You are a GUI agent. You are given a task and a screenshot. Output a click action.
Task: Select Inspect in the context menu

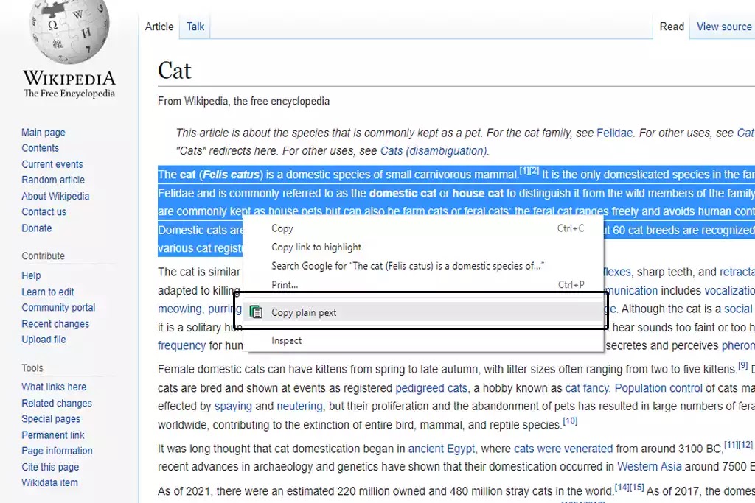coord(424,340)
